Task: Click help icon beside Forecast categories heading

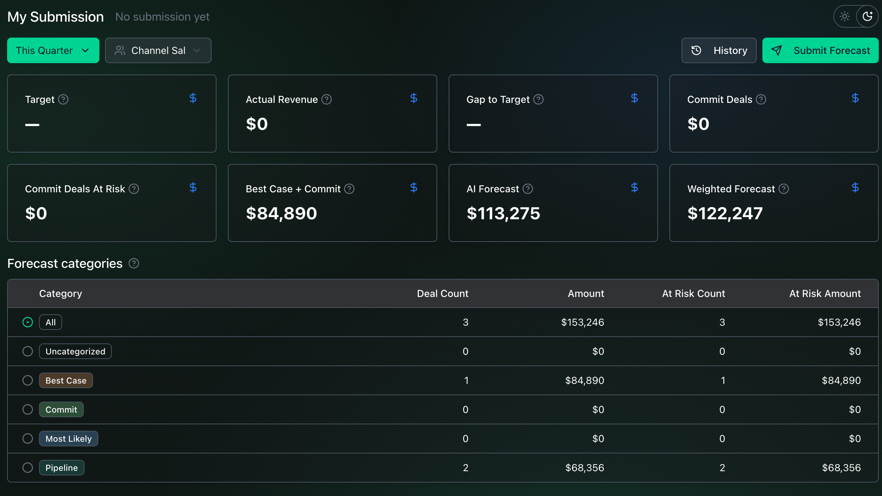Action: 134,263
